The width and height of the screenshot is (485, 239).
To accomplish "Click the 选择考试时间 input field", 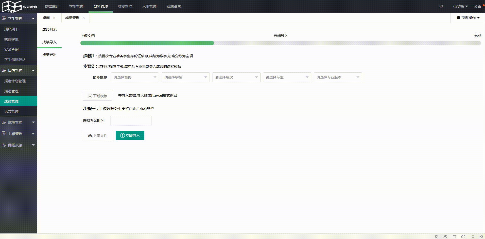I will click(x=131, y=121).
